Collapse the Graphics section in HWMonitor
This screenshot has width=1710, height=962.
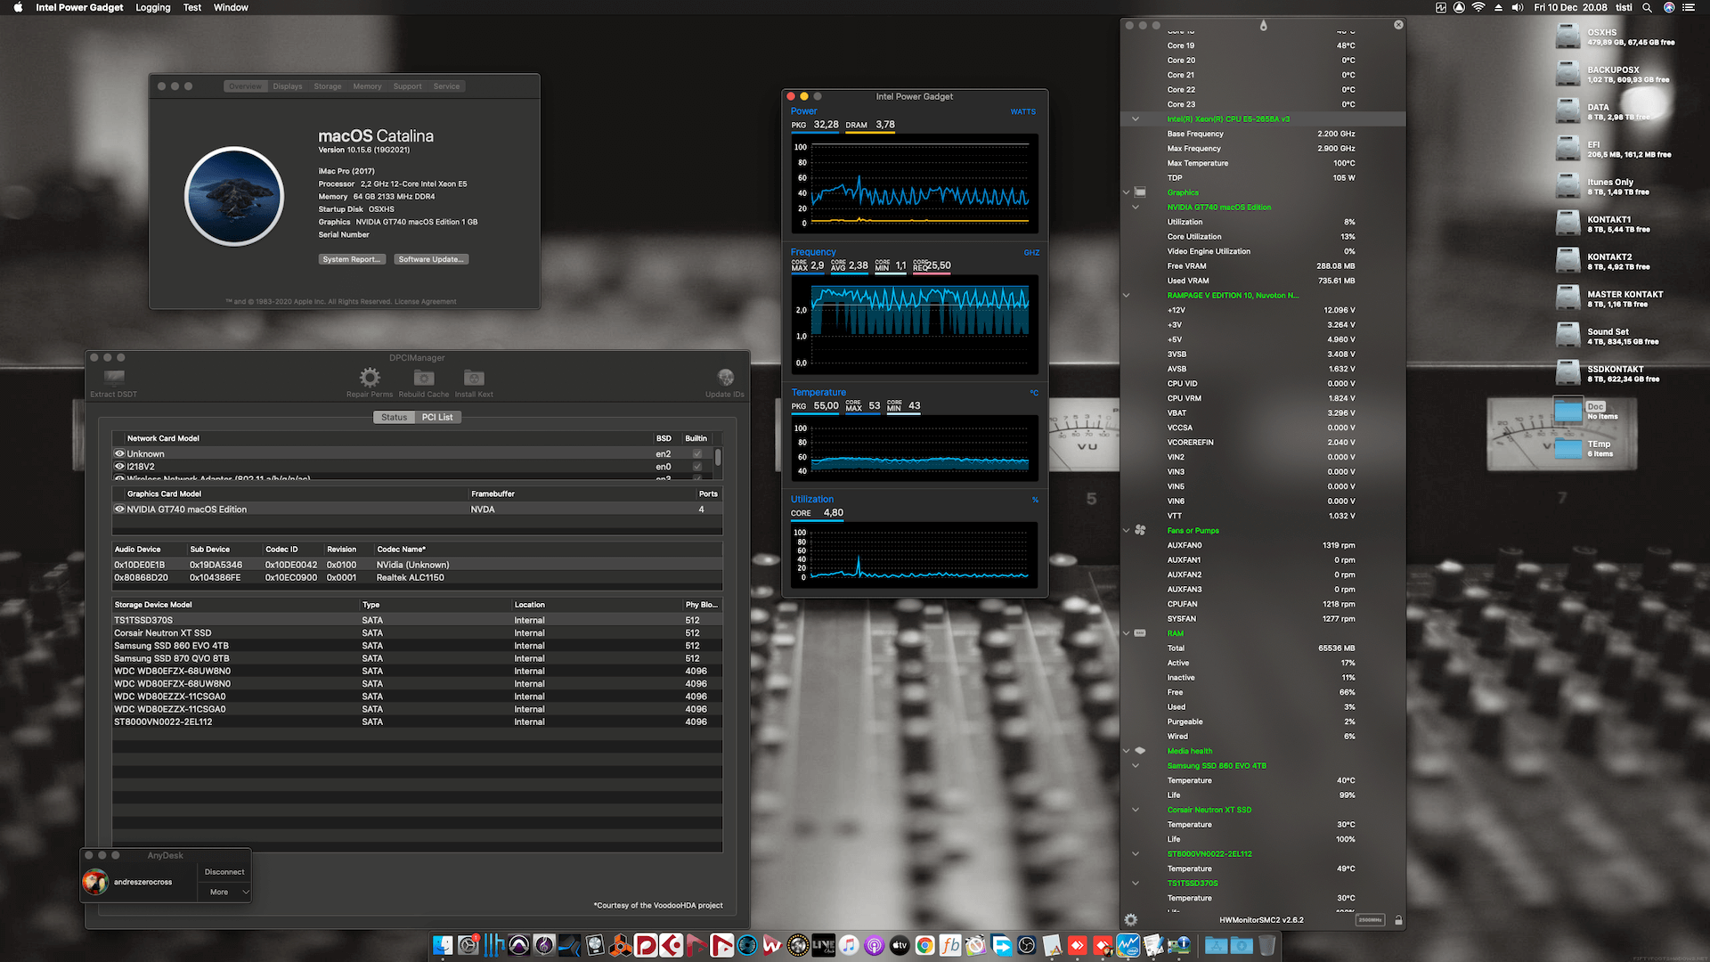tap(1127, 192)
